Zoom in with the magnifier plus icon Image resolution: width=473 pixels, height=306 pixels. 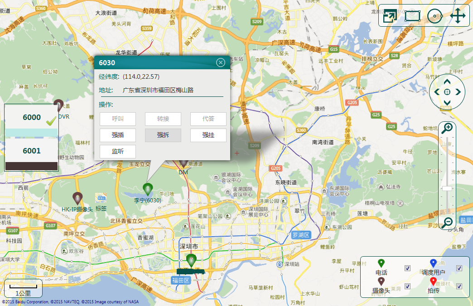447,128
